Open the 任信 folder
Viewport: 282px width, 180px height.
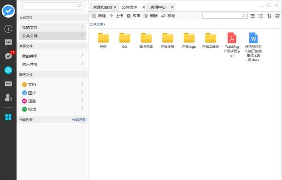[103, 40]
